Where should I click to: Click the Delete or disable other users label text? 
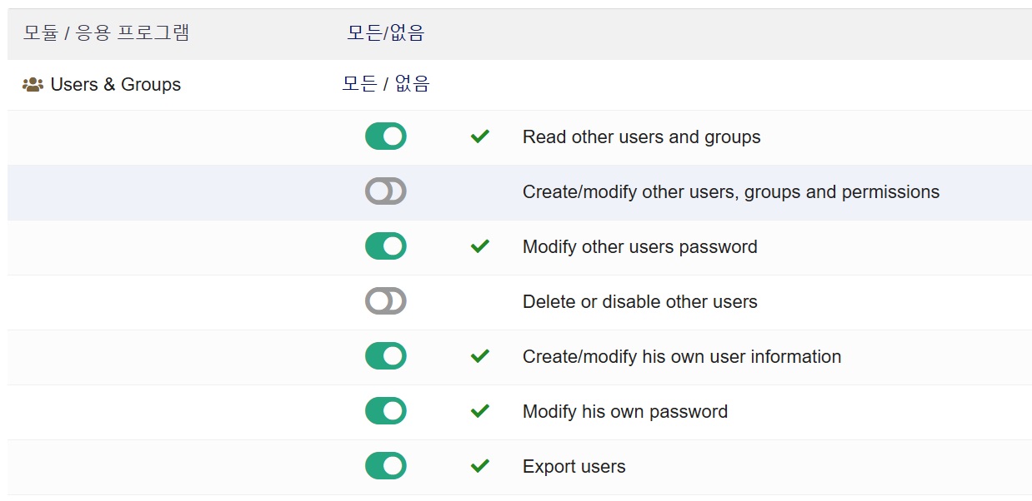pos(639,301)
